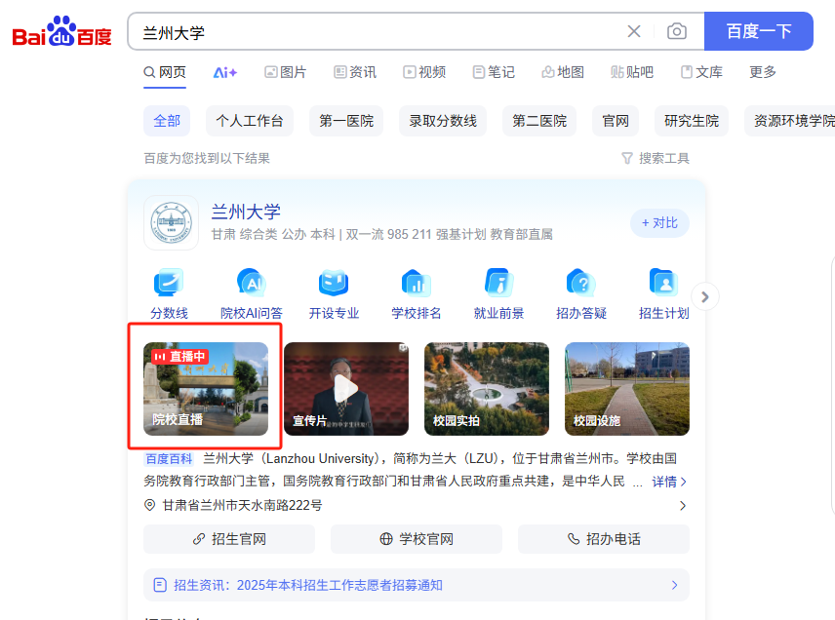
Task: Click the + 对比 compare button
Action: pyautogui.click(x=659, y=223)
